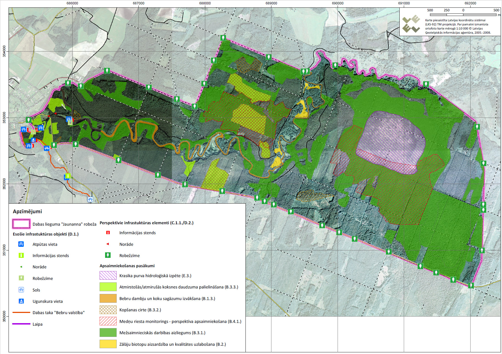
Task: Click the green existing Norāde arrow legend icon
Action: pos(21,267)
